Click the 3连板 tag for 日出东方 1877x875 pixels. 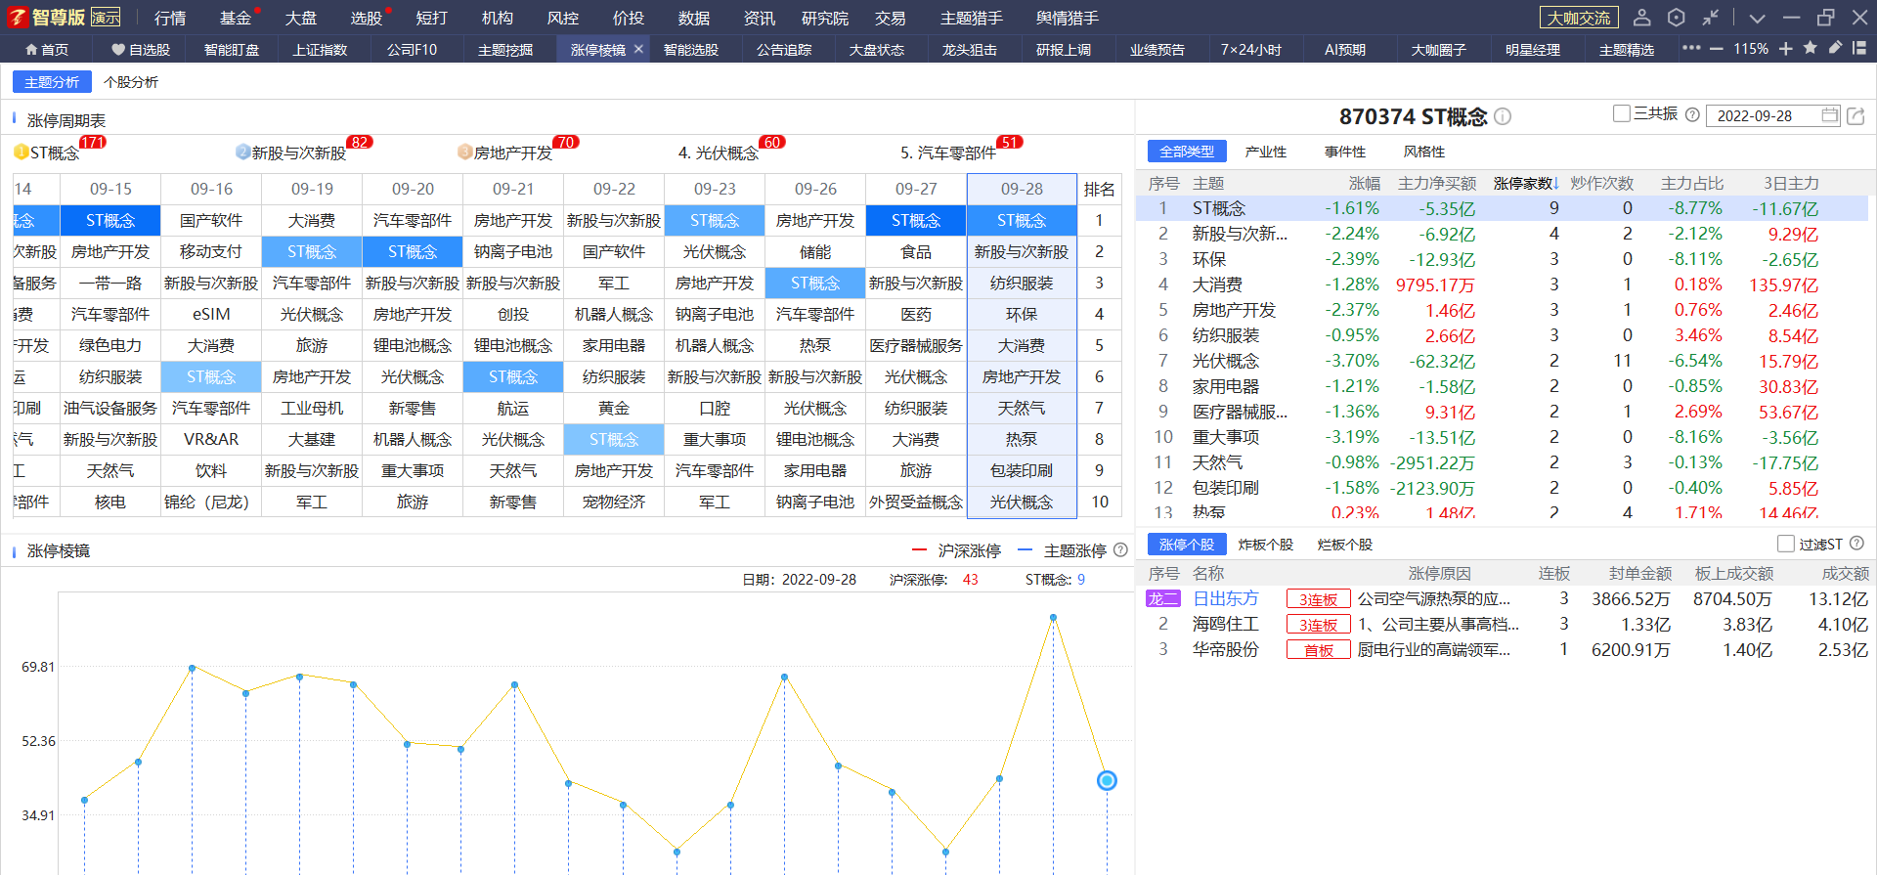(1318, 599)
